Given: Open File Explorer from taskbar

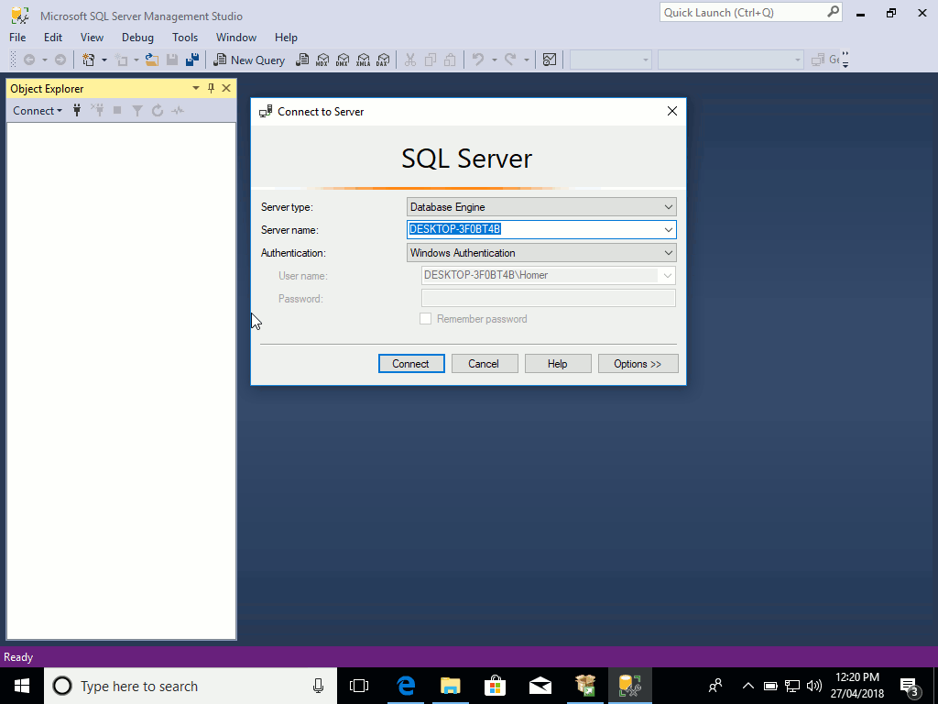Looking at the screenshot, I should [x=450, y=686].
